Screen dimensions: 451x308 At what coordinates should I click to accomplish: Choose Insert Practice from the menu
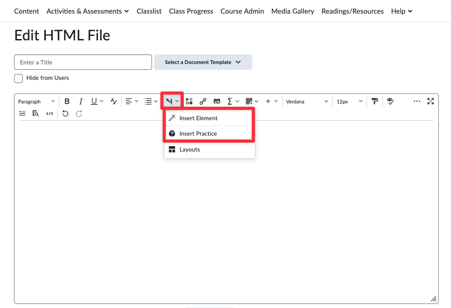coord(198,134)
